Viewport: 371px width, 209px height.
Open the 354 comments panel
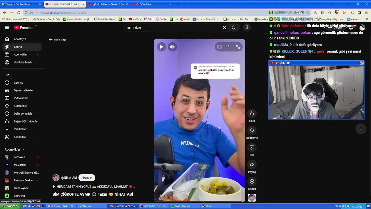(x=252, y=147)
